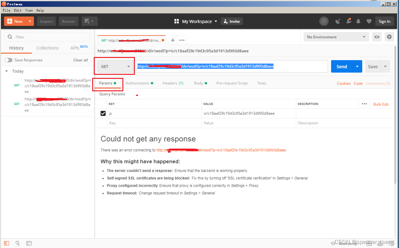Open the settings wrench icon in header
Screen dimensions: 399x248
[349, 21]
